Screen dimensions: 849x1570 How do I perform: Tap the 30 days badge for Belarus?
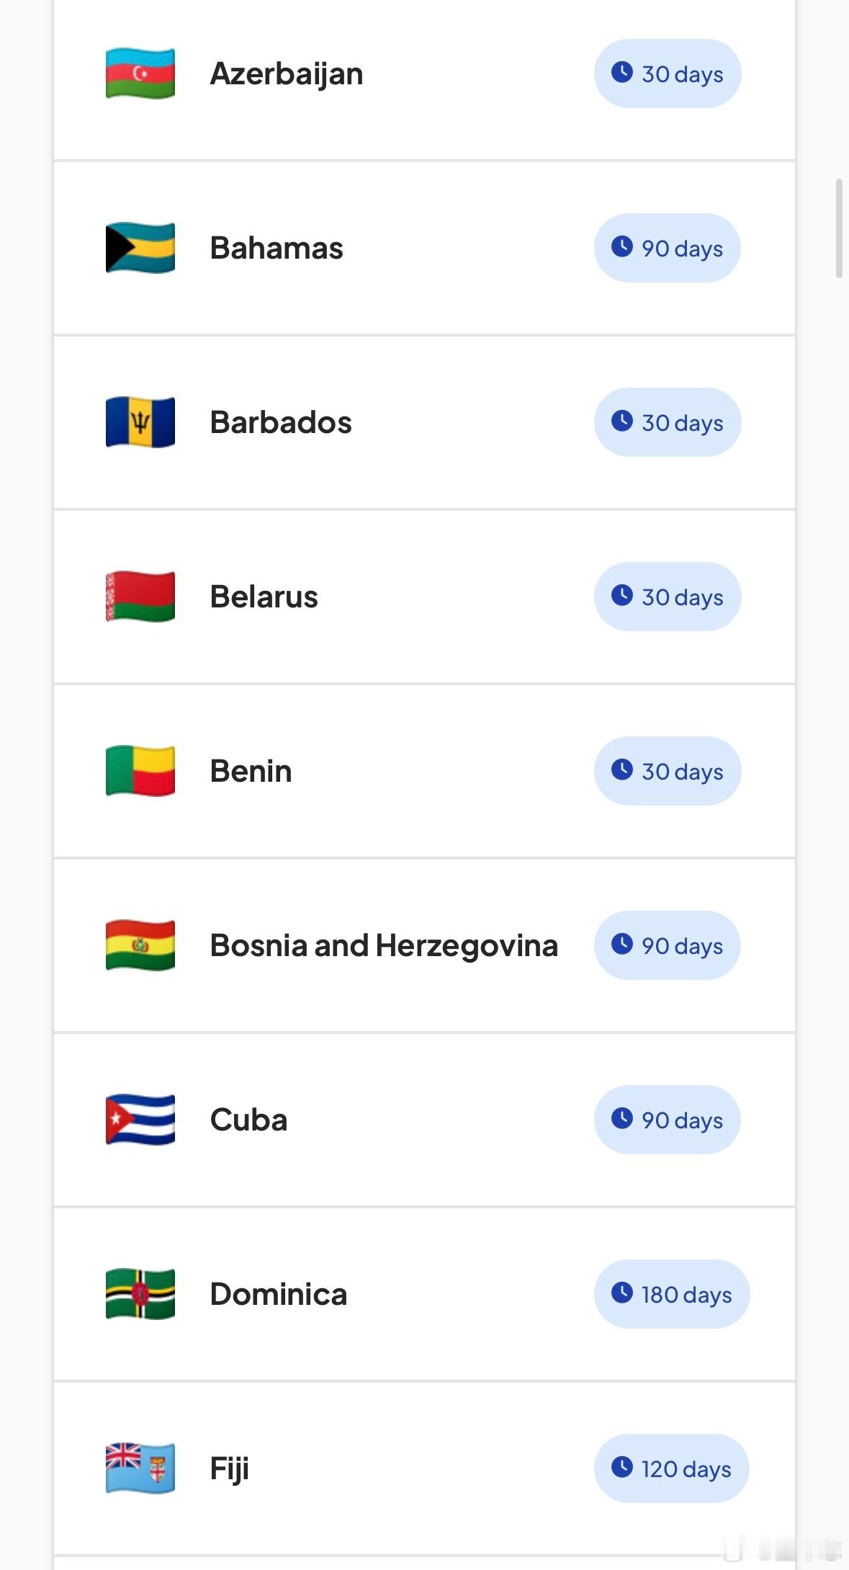(668, 597)
